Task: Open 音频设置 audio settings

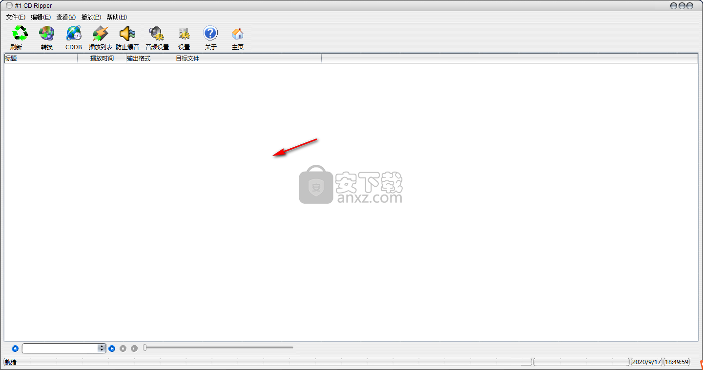Action: pos(157,38)
